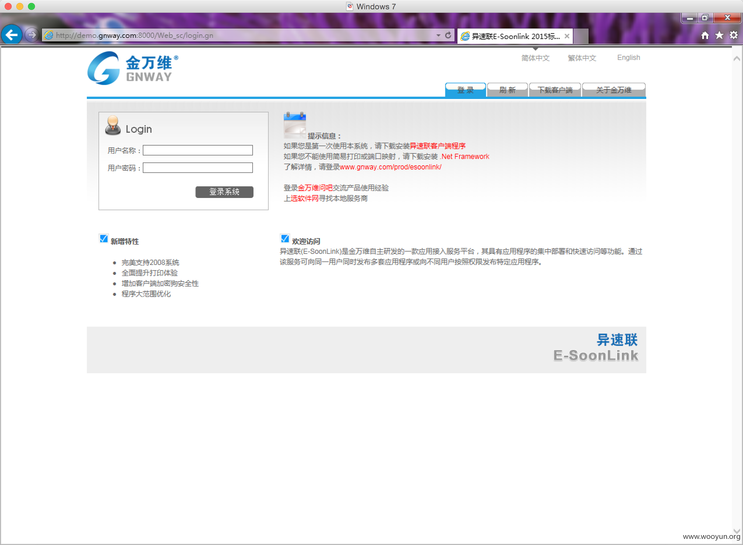Click the page scrollbar down arrow
The width and height of the screenshot is (743, 545).
(736, 531)
